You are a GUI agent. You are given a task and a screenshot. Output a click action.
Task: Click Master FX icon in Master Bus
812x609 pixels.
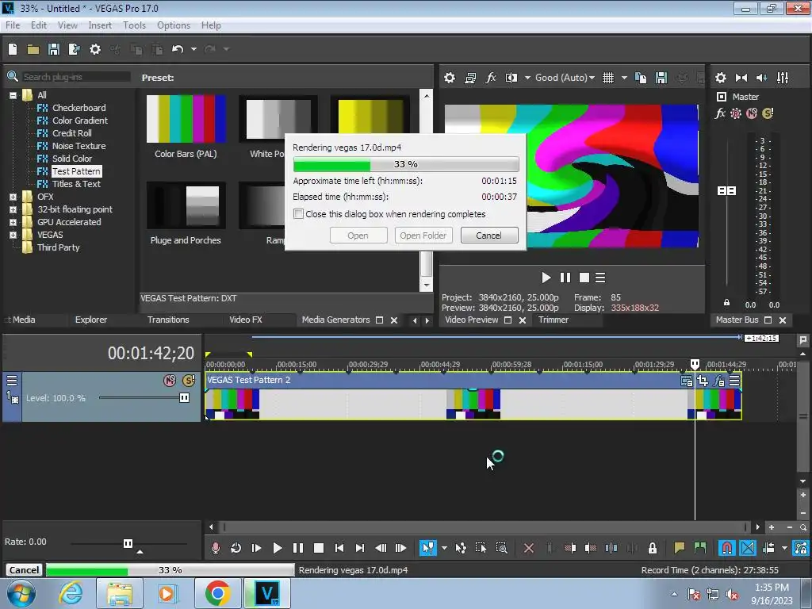point(720,113)
